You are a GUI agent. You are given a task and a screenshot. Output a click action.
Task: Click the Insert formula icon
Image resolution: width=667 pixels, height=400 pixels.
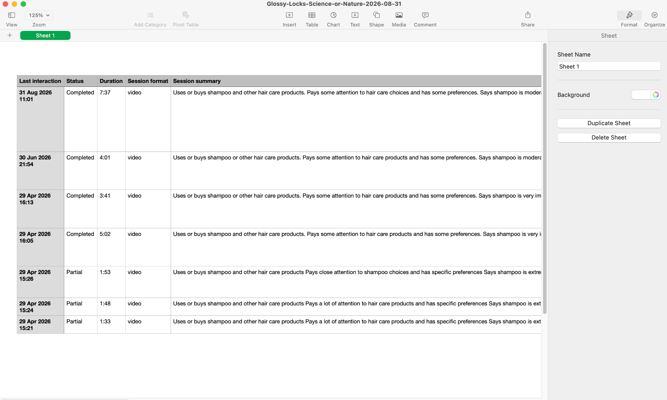click(x=289, y=15)
